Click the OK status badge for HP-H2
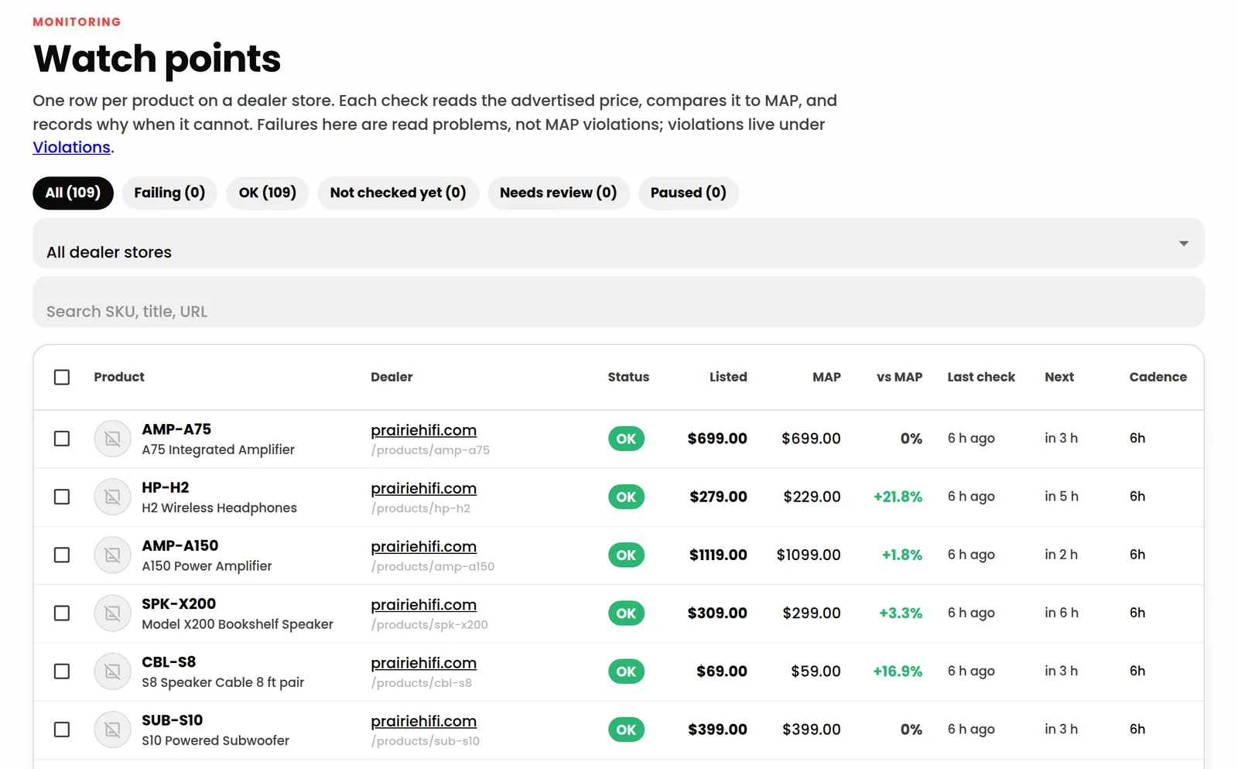Image resolution: width=1238 pixels, height=769 pixels. pyautogui.click(x=626, y=497)
